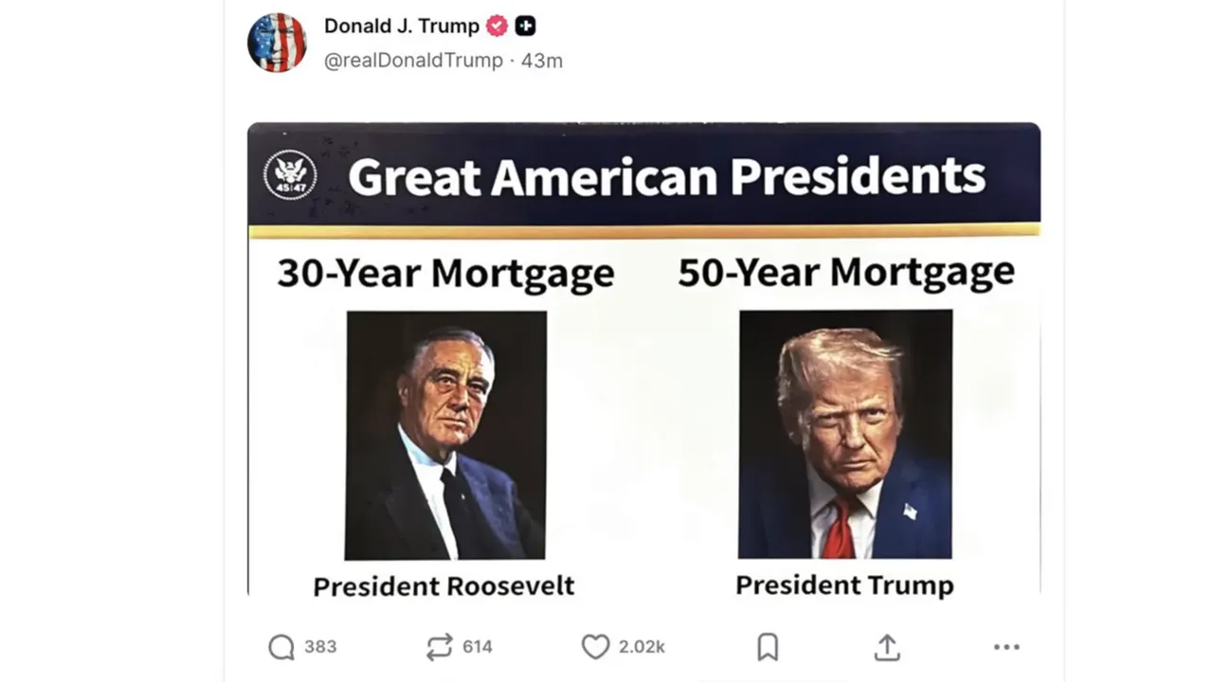
Task: Click the black plus badge beside the checkmark
Action: [x=525, y=27]
